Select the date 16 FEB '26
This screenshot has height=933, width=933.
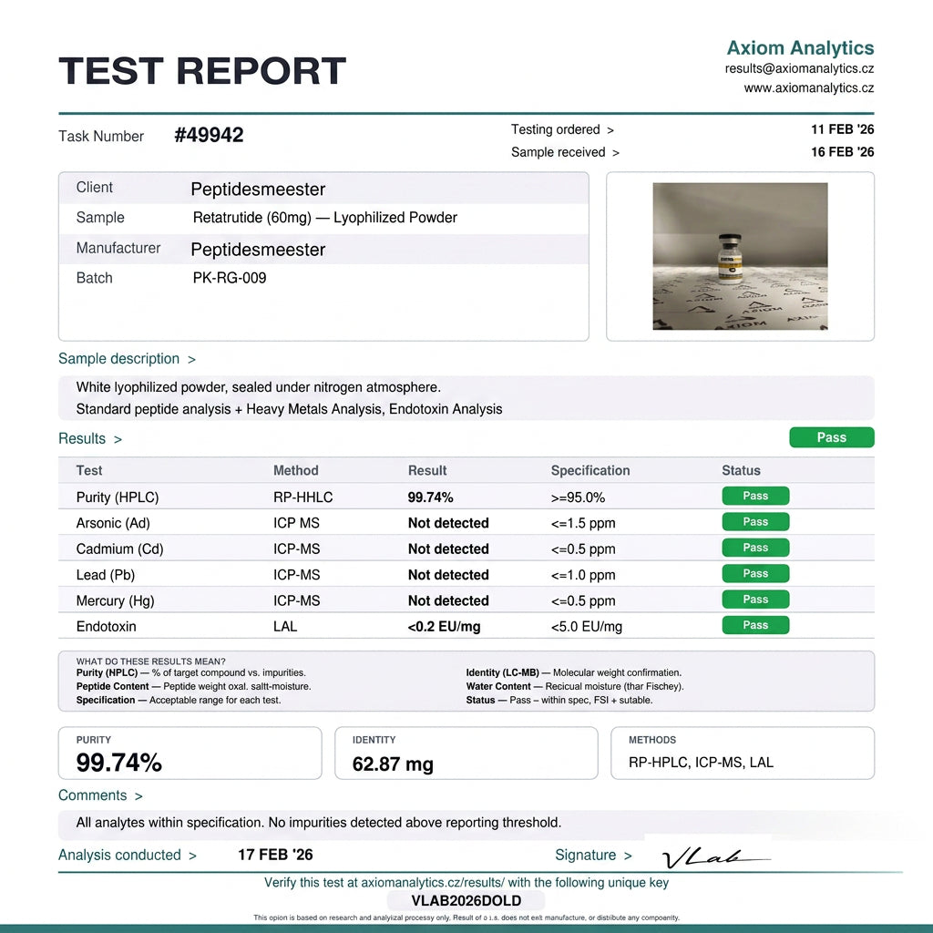(843, 152)
